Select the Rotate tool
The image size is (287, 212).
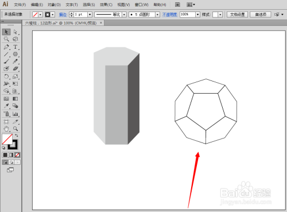point(6,76)
